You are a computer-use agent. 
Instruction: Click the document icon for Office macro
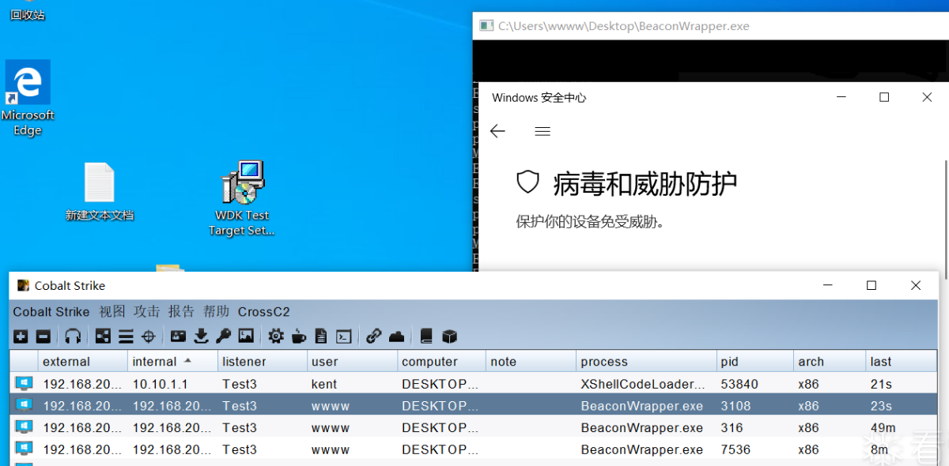(321, 336)
